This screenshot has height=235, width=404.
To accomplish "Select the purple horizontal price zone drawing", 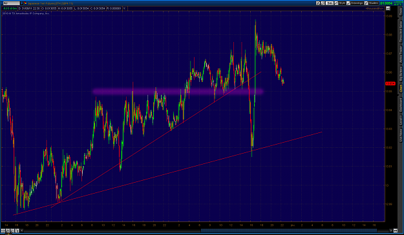I will point(178,92).
